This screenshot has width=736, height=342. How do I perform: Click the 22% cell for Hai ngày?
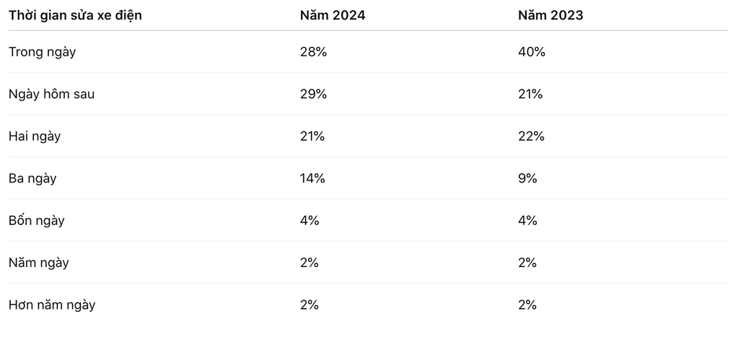[x=531, y=136]
